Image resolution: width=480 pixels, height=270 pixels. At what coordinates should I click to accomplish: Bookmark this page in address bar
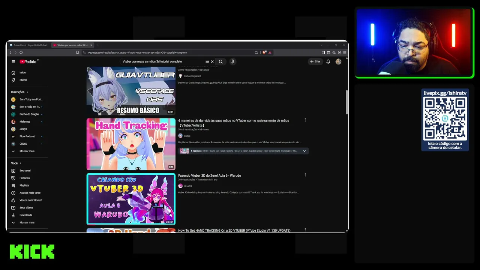tap(78, 52)
